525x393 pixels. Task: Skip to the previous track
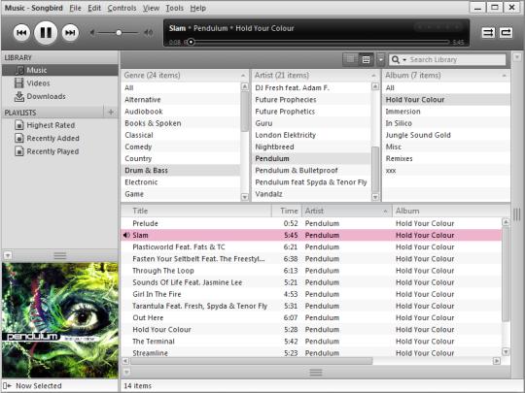[21, 33]
